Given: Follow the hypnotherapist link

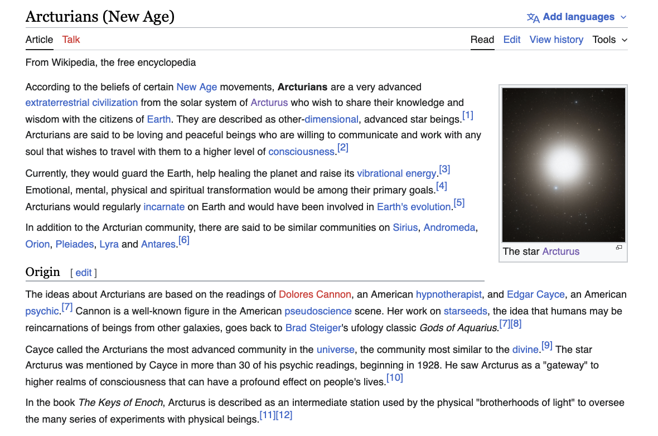Looking at the screenshot, I should tap(448, 294).
